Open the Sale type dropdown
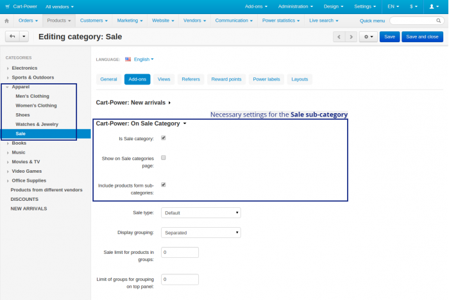Viewport: 449px width, 300px height. tap(201, 212)
